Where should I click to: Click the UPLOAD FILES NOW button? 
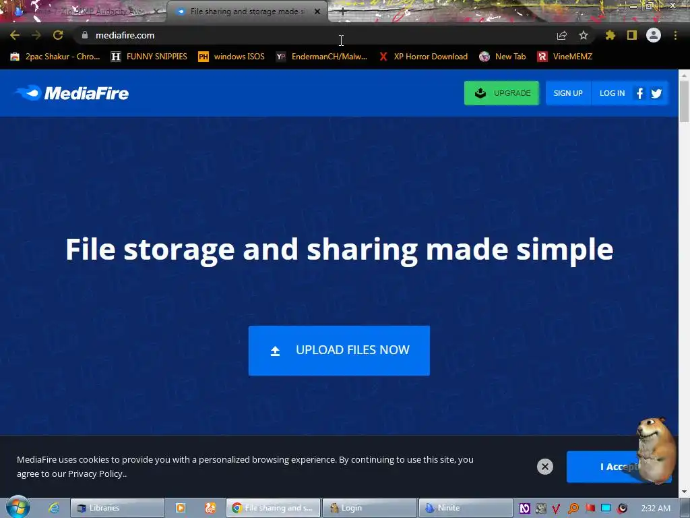pyautogui.click(x=339, y=351)
